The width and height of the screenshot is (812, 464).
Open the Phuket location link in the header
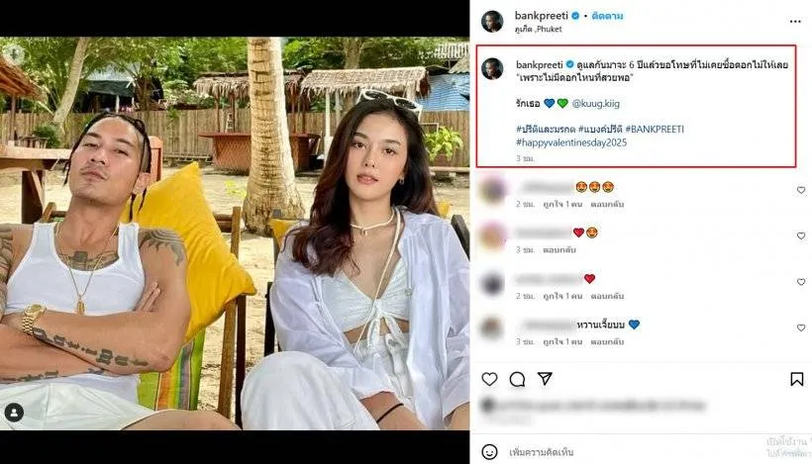click(x=538, y=30)
